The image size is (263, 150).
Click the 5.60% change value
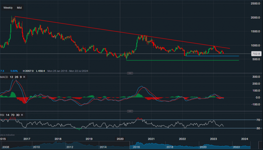(x=14, y=71)
